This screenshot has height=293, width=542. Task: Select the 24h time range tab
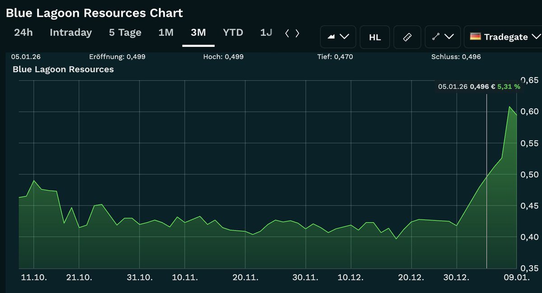point(23,33)
